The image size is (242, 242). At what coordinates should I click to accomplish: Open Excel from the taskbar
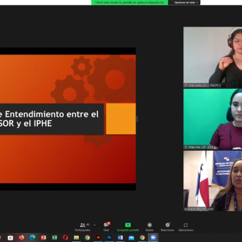(54, 238)
